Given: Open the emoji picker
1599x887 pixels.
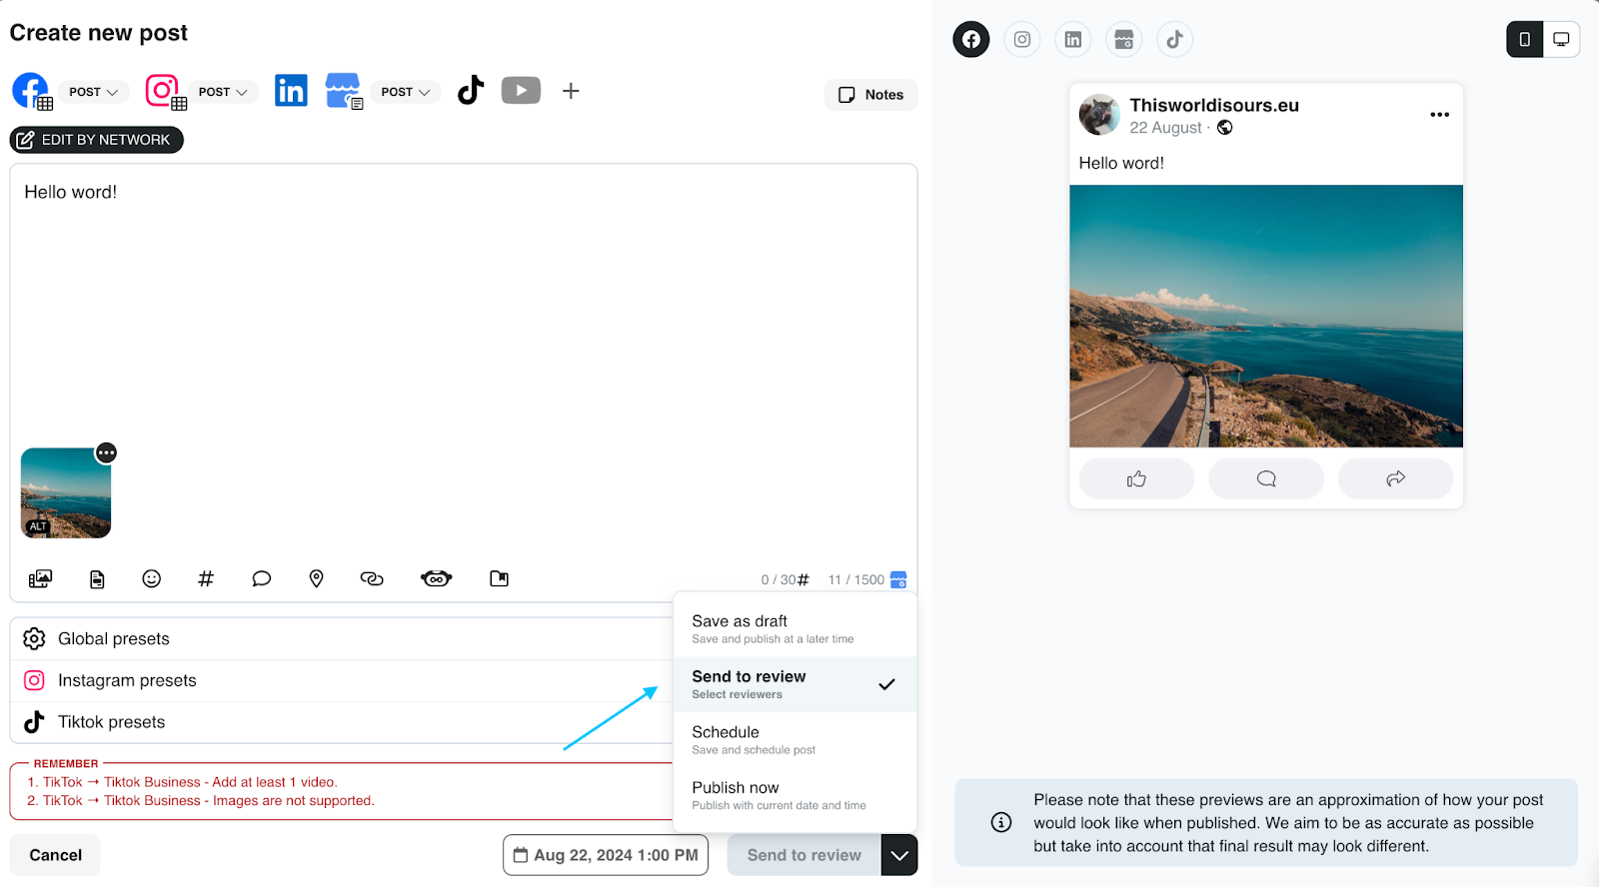Looking at the screenshot, I should (x=152, y=579).
